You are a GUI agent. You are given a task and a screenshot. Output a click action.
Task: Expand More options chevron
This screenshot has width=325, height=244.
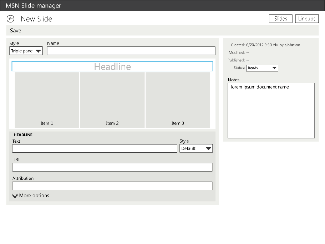15,196
